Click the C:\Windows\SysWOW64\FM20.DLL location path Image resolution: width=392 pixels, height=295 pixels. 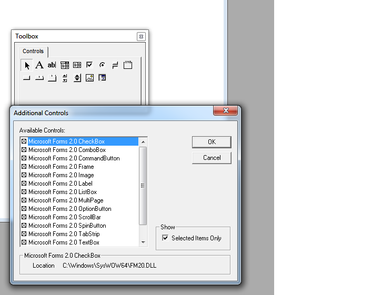109,266
